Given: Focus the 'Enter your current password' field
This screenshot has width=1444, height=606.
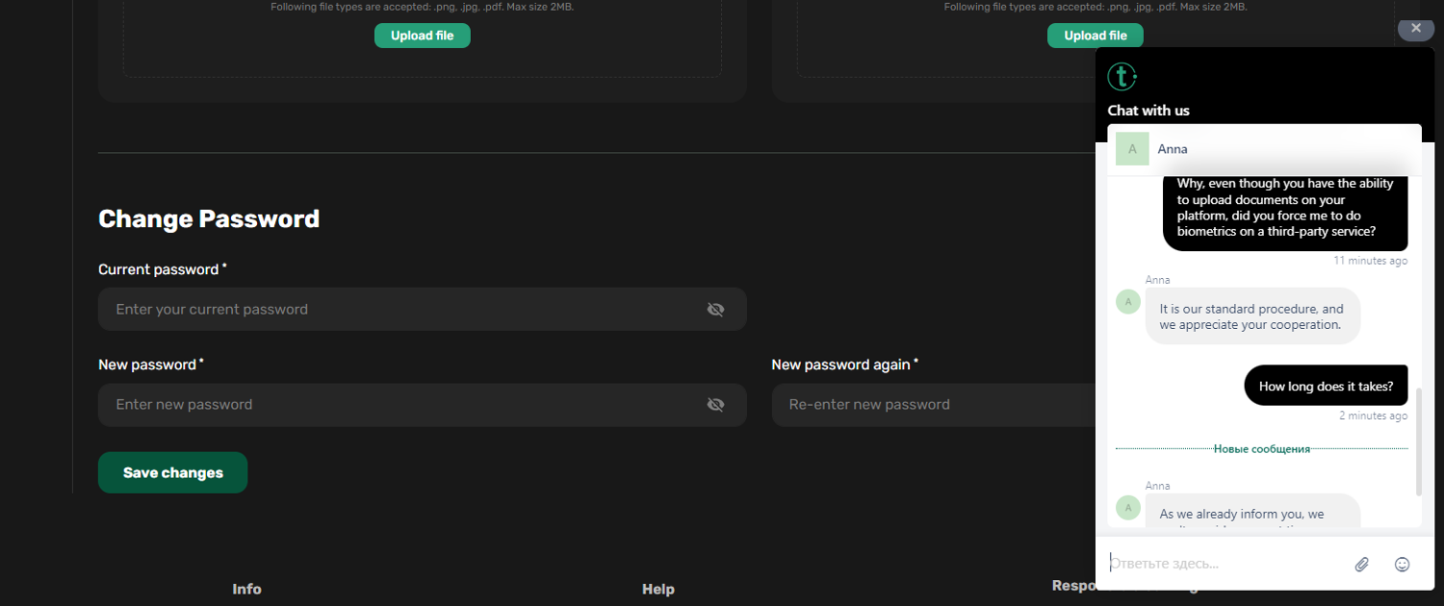Looking at the screenshot, I should (x=404, y=310).
